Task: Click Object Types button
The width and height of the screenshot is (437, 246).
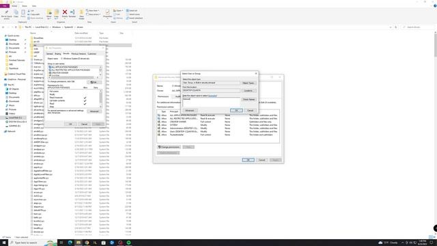Action: pos(248,83)
